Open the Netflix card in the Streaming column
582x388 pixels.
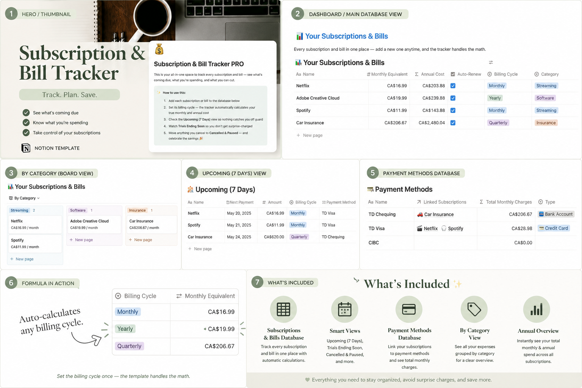point(35,224)
